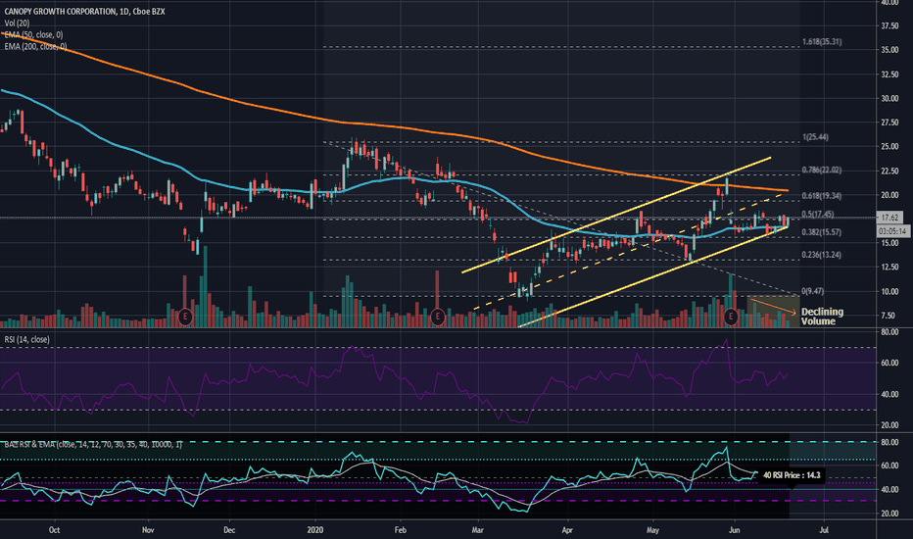
Task: Click the 22.50 price axis label
Action: click(889, 171)
